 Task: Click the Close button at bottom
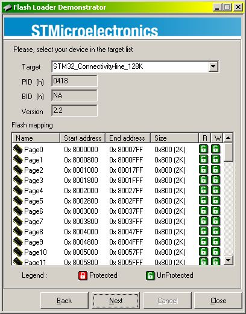coord(218,301)
